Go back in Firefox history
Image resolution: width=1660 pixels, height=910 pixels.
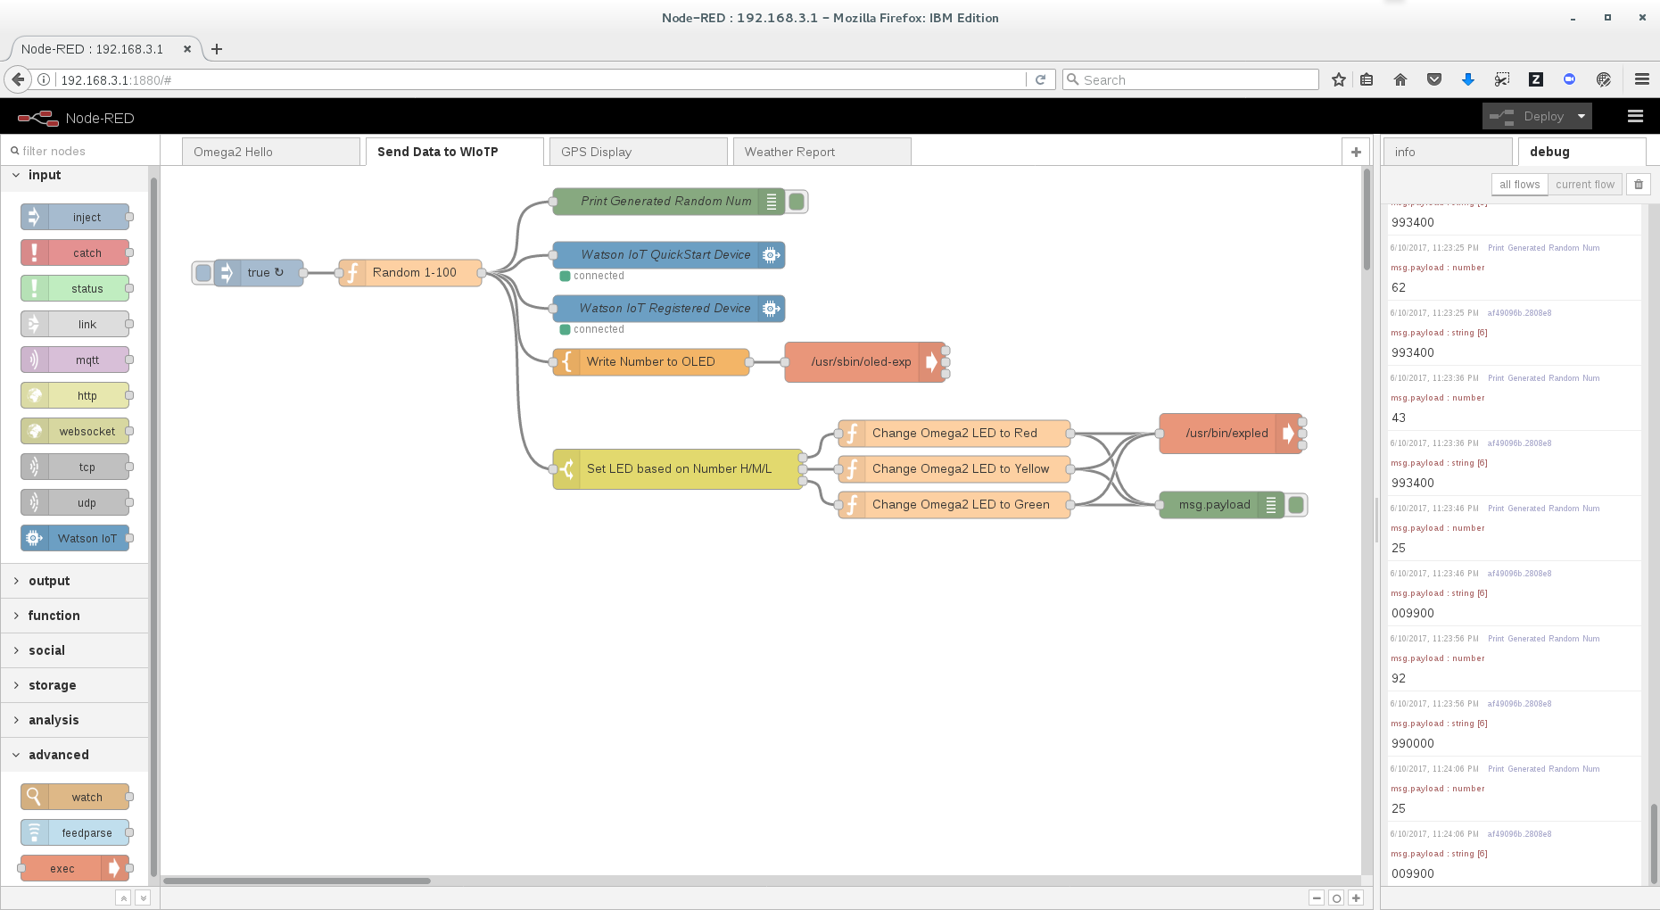[x=18, y=79]
